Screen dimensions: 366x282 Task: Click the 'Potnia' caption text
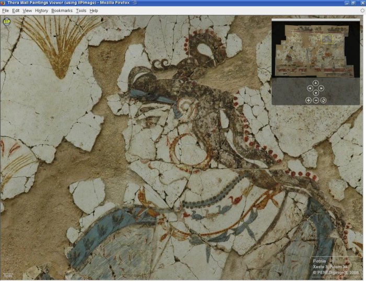319,261
